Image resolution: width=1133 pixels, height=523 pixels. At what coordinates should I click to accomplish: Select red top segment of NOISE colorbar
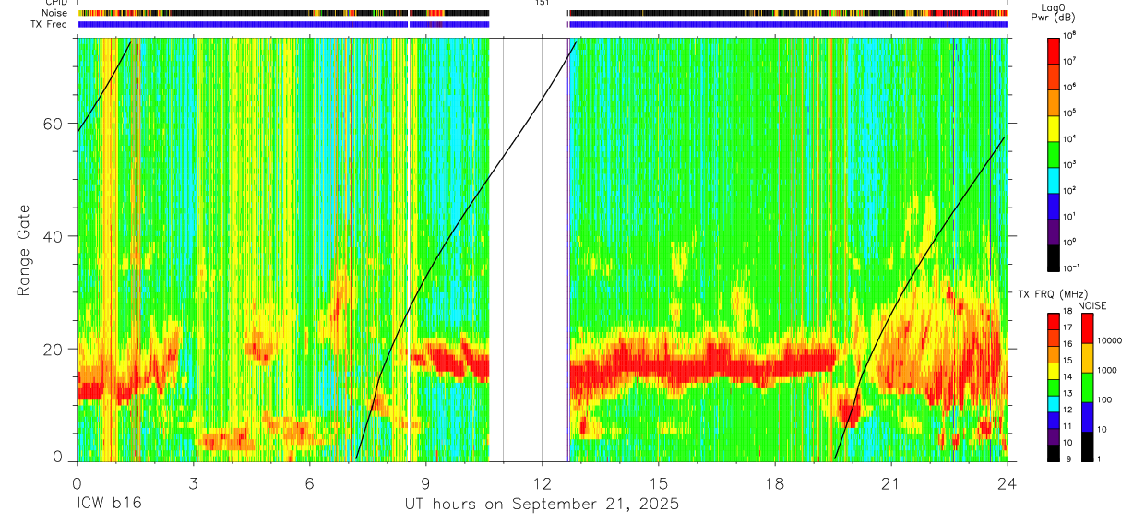(1086, 328)
